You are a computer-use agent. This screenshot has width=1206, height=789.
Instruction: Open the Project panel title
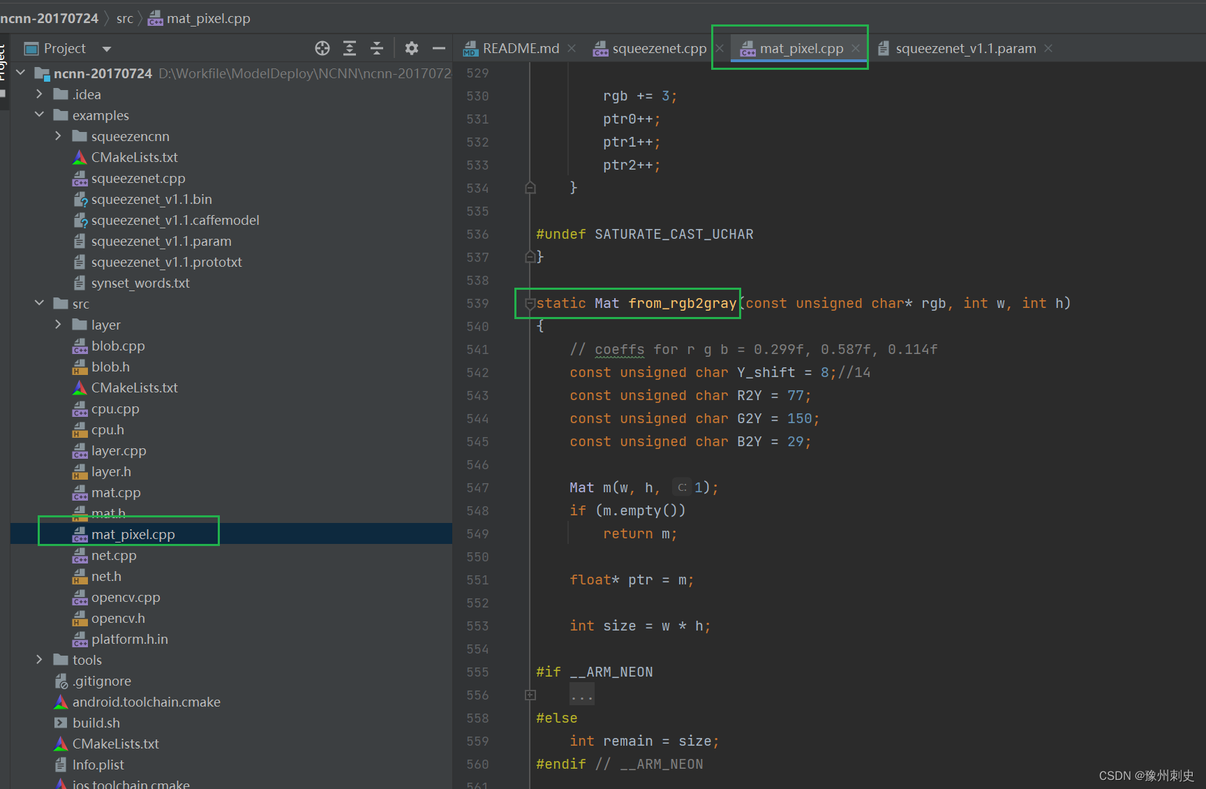pos(64,48)
